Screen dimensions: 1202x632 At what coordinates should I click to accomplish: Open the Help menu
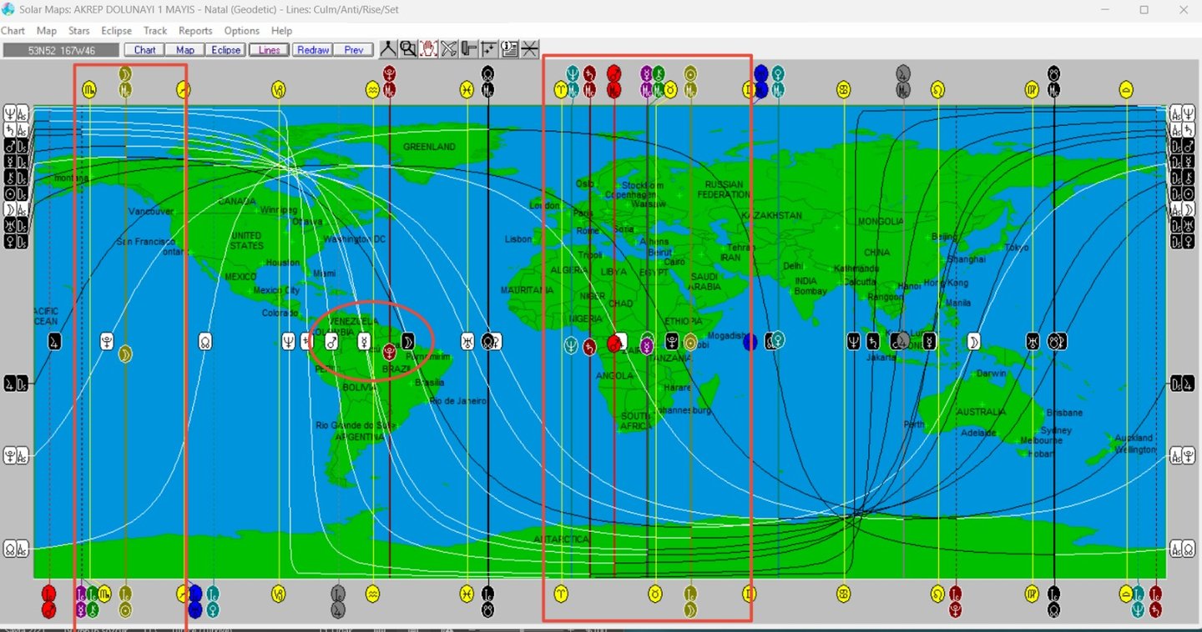[281, 31]
